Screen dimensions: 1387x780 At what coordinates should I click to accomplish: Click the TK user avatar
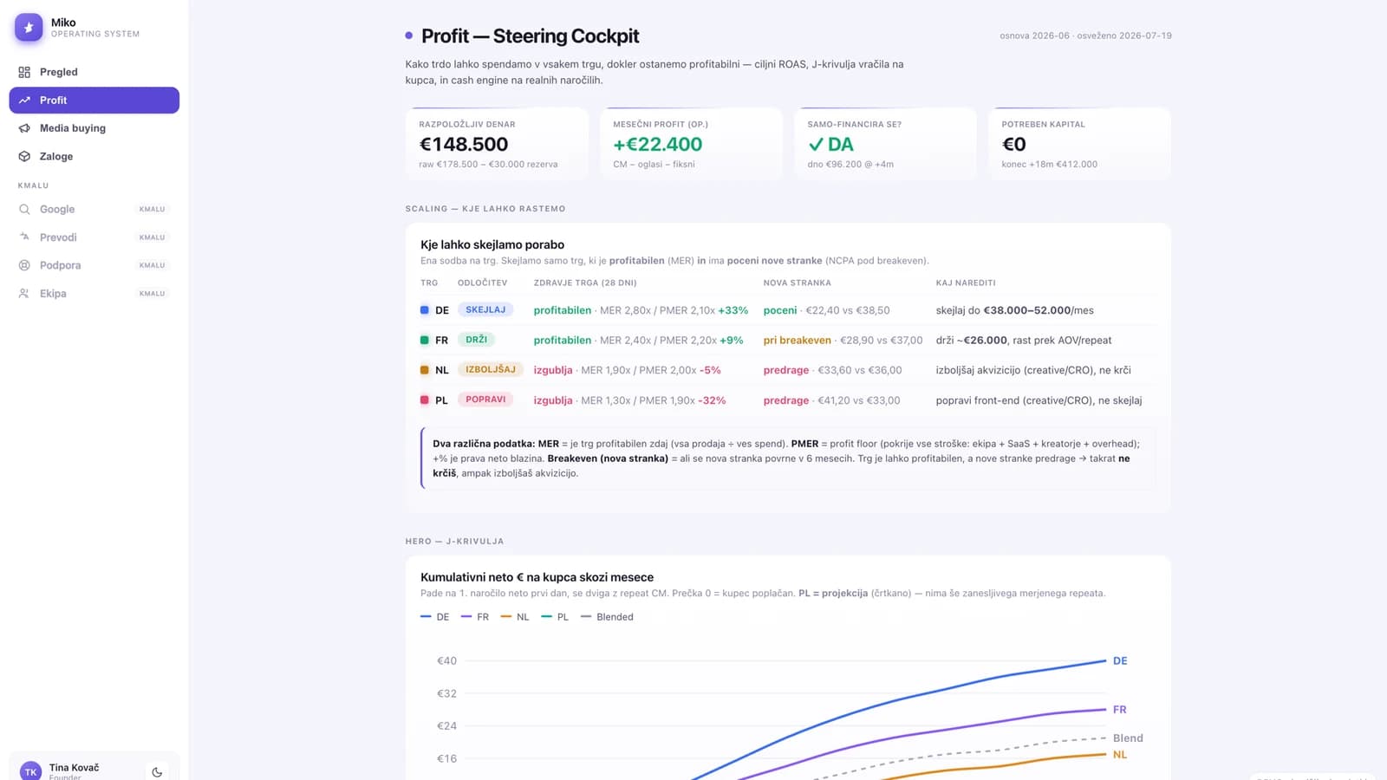click(30, 770)
